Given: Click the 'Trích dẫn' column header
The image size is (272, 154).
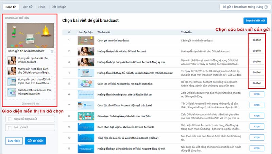Looking at the screenshot, I should (x=186, y=32).
